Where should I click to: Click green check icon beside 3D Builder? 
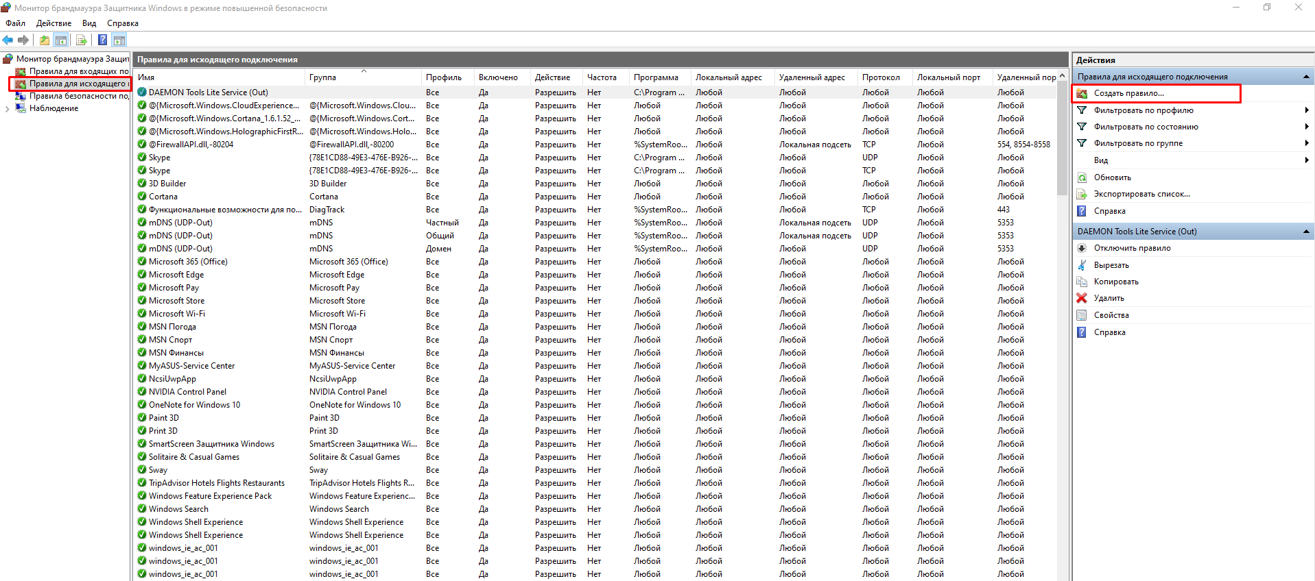[142, 184]
